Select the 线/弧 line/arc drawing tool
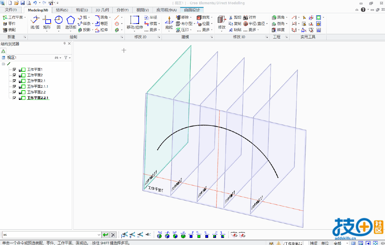The height and width of the screenshot is (245, 385). tap(35, 23)
